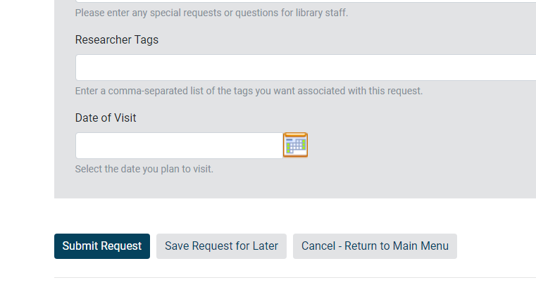
Task: Click the Researcher Tags label
Action: (x=117, y=40)
